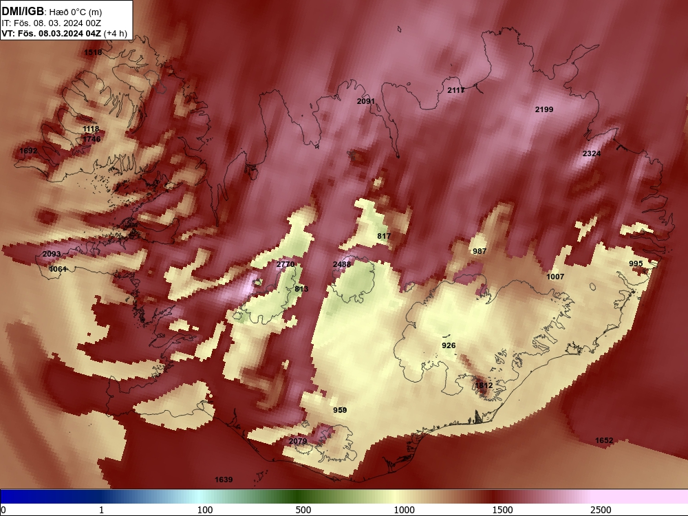The image size is (688, 516).
Task: Click the 100 tick label on color scale
Action: (205, 510)
